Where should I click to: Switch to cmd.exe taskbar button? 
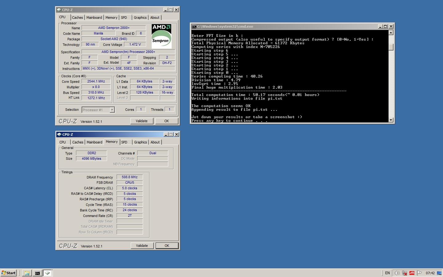(x=37, y=273)
